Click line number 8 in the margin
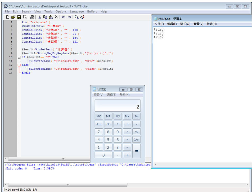Viewport: 252px width, 192px height. click(11, 49)
